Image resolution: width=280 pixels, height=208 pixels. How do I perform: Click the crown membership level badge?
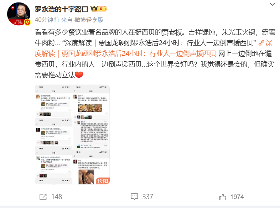[99, 9]
